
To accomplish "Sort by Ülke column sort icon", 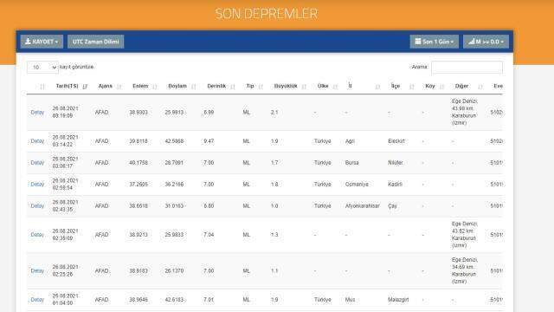I will [x=335, y=87].
